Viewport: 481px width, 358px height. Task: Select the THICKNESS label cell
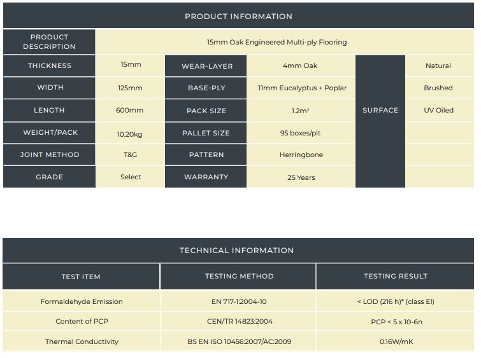coord(49,66)
